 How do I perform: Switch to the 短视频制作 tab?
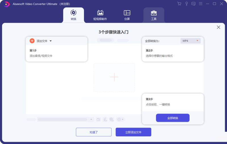click(x=100, y=15)
